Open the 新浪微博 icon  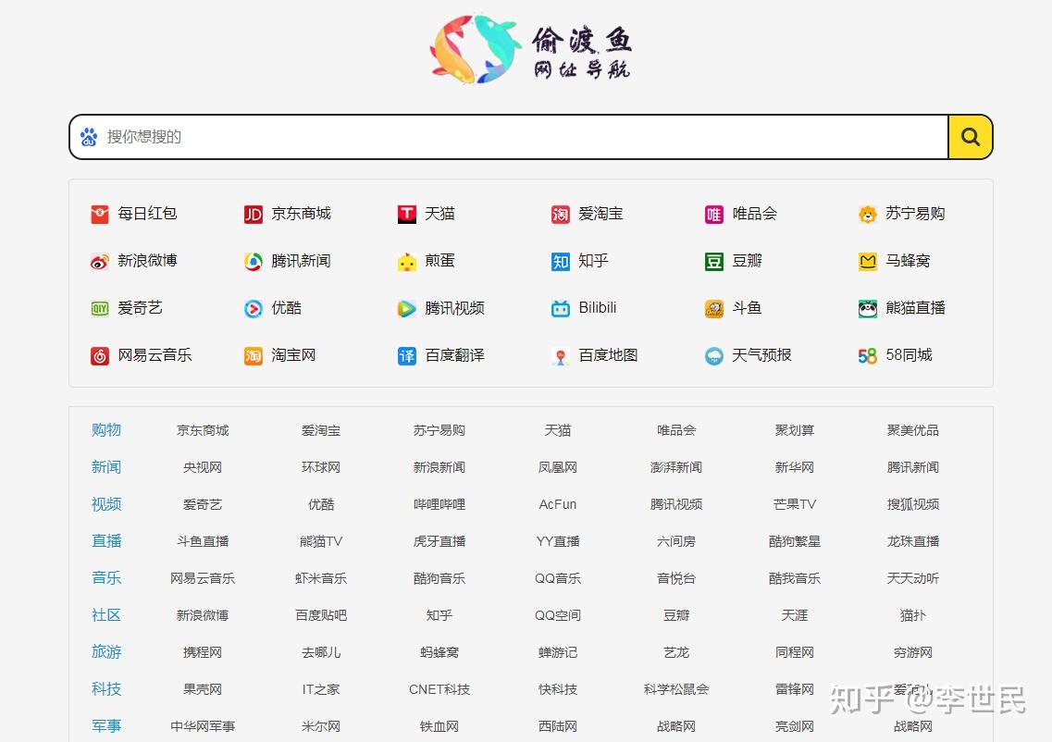point(99,262)
